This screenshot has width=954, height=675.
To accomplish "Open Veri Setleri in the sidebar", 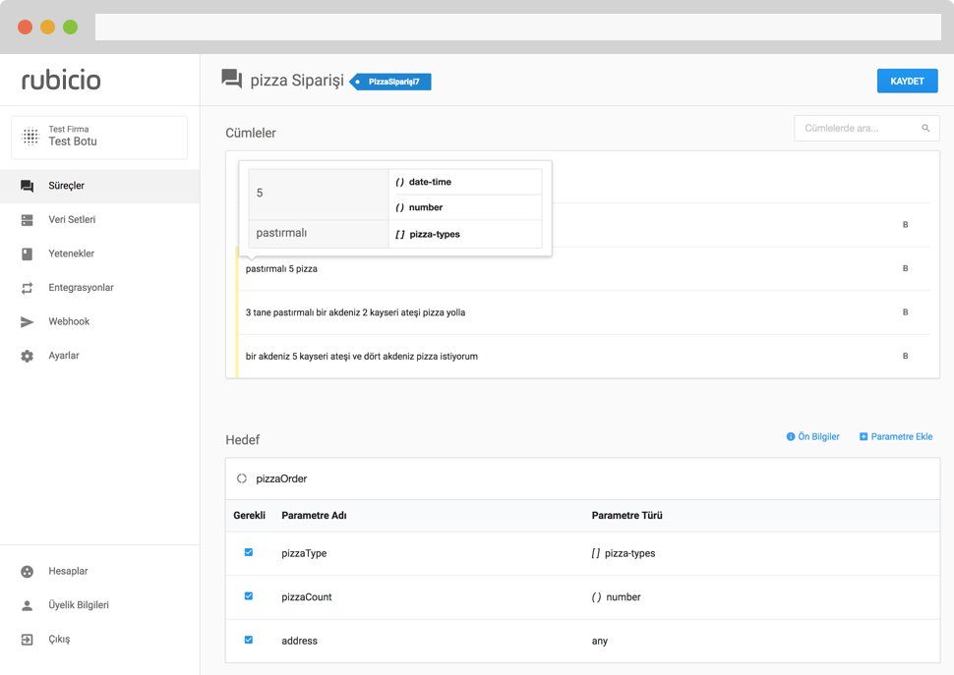I will (99, 220).
